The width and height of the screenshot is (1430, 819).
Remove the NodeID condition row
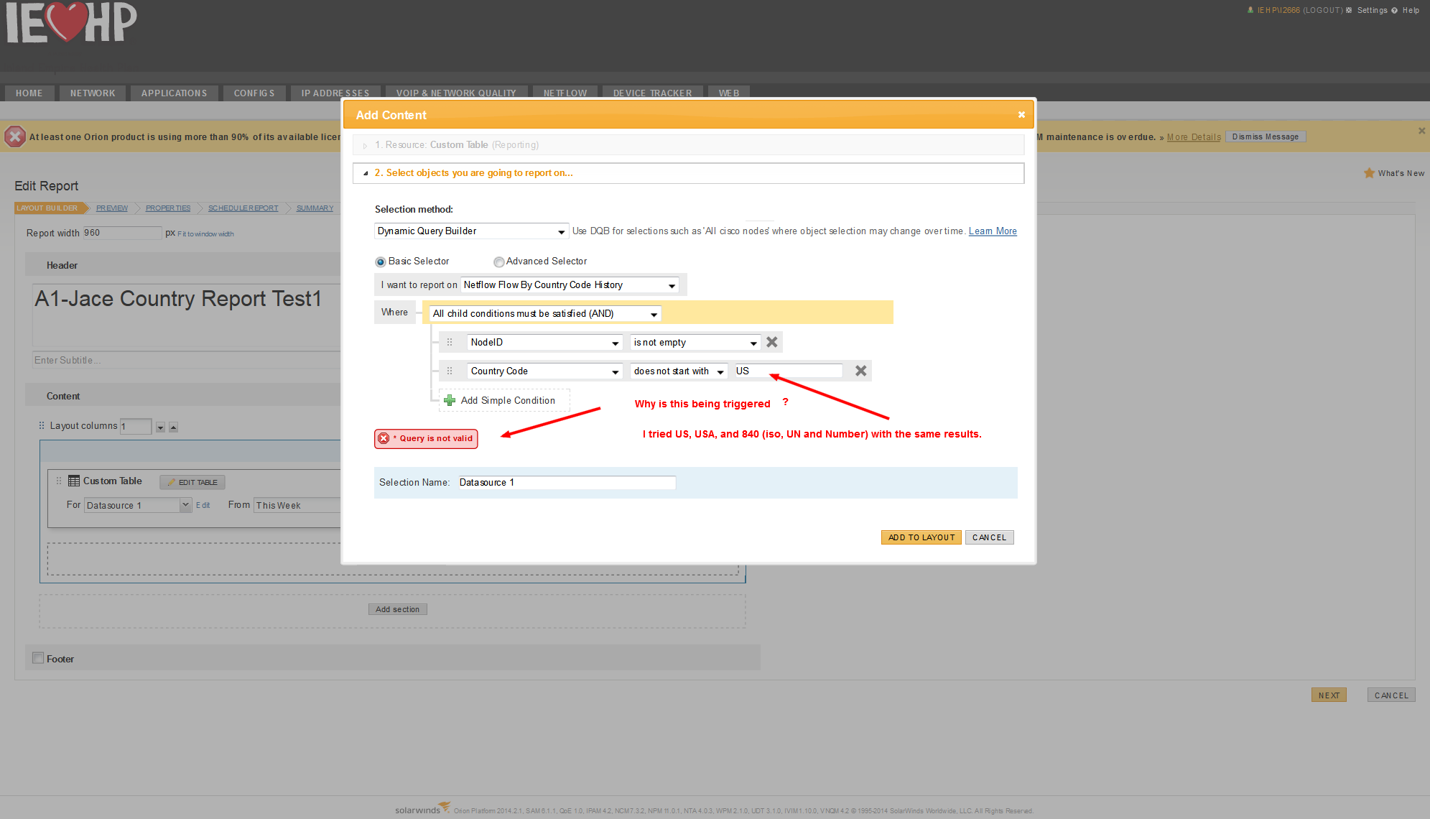(x=771, y=342)
